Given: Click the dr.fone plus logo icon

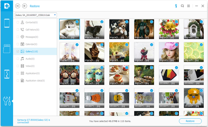Looking at the screenshot, I should [7, 6].
